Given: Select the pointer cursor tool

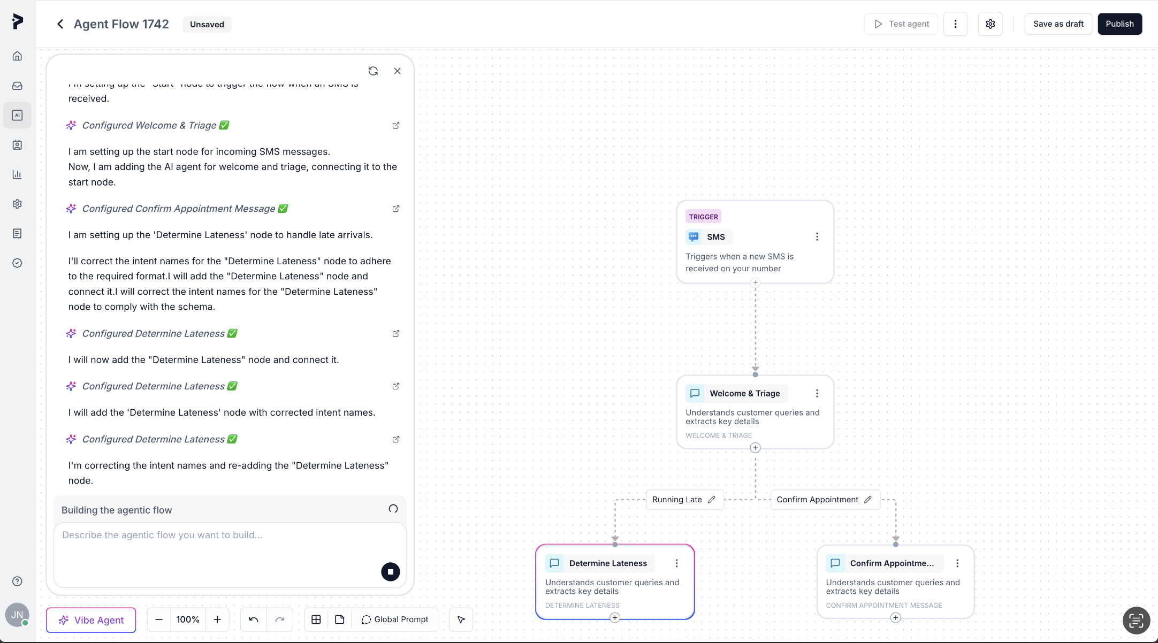Looking at the screenshot, I should pyautogui.click(x=461, y=619).
